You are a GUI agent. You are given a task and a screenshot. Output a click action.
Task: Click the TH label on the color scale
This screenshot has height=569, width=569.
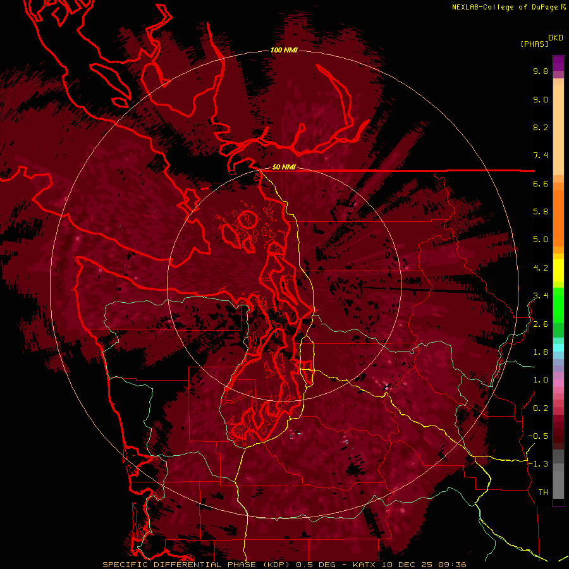(543, 493)
